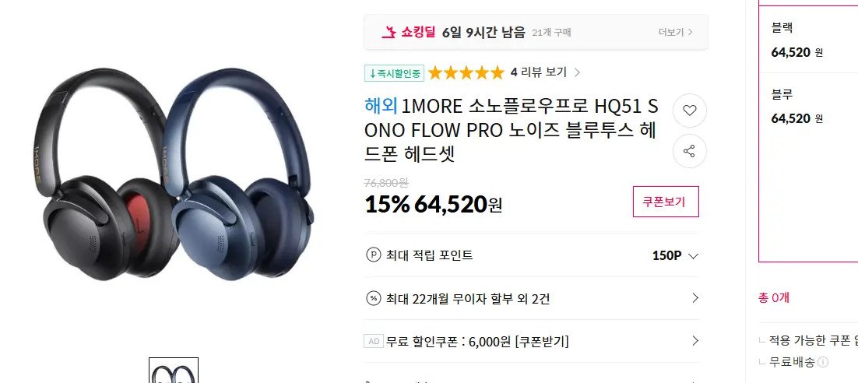Expand the 150P points dropdown
Image resolution: width=858 pixels, height=383 pixels.
pos(675,255)
